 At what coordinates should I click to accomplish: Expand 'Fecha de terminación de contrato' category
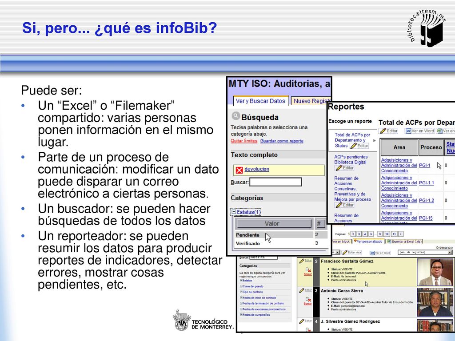pyautogui.click(x=241, y=303)
